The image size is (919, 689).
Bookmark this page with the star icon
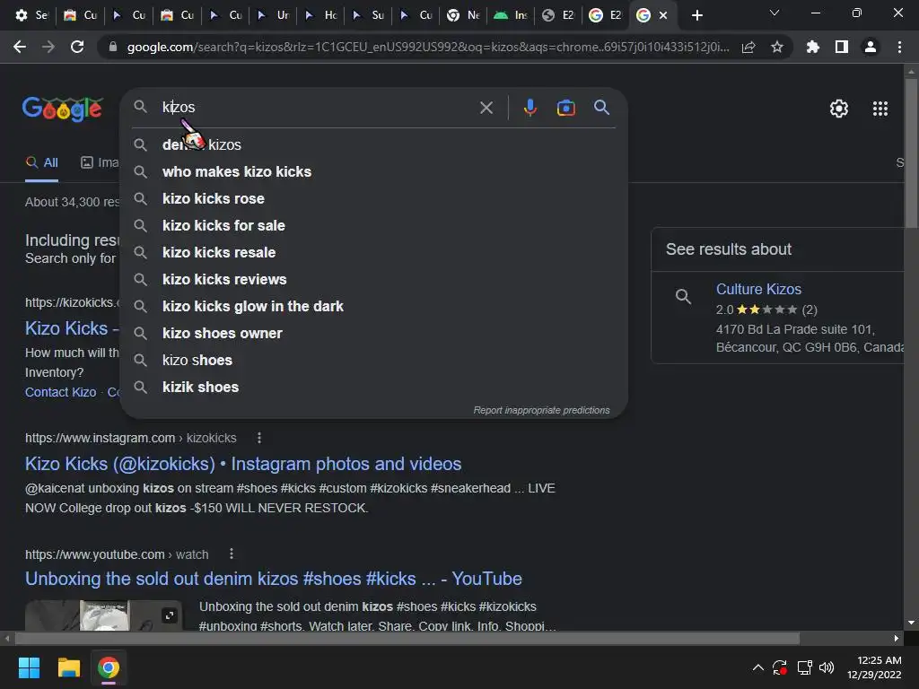click(x=777, y=47)
